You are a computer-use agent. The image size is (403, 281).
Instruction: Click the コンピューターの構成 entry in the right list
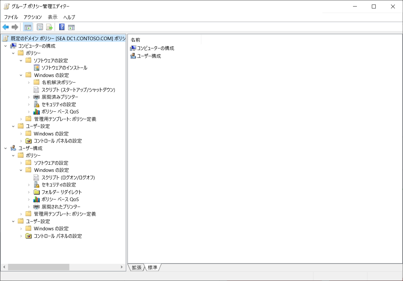click(156, 48)
